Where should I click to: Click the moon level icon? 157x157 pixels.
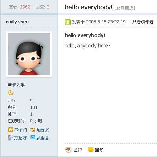coord(11,93)
